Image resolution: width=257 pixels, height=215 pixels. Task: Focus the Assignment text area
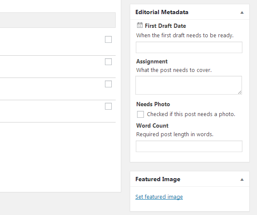pyautogui.click(x=188, y=85)
